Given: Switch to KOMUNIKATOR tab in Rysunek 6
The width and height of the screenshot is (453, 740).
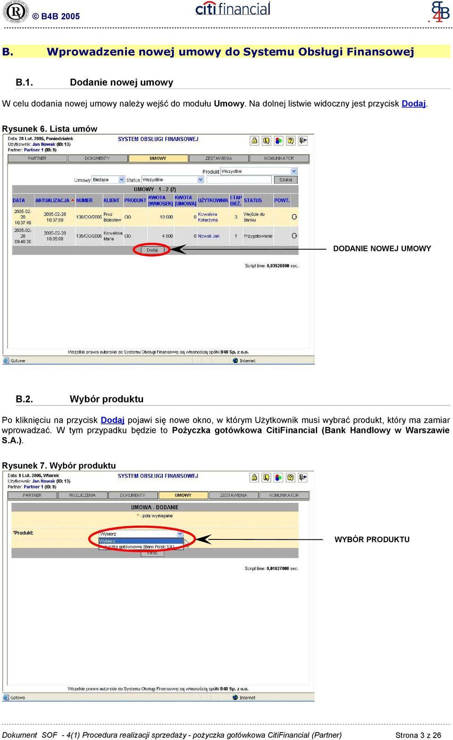Looking at the screenshot, I should [279, 159].
